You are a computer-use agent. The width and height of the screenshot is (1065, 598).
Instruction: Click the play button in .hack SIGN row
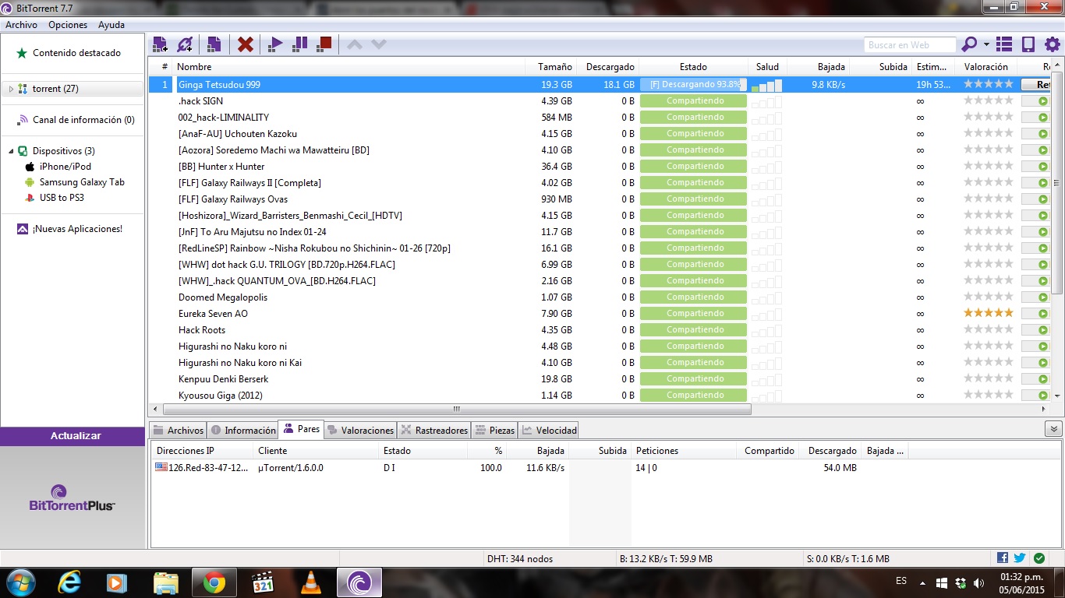coord(1044,100)
